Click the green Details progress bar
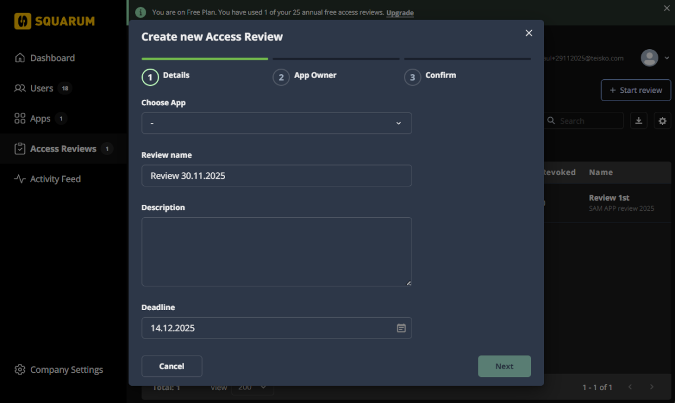Screen dimensions: 675x403 pos(204,59)
